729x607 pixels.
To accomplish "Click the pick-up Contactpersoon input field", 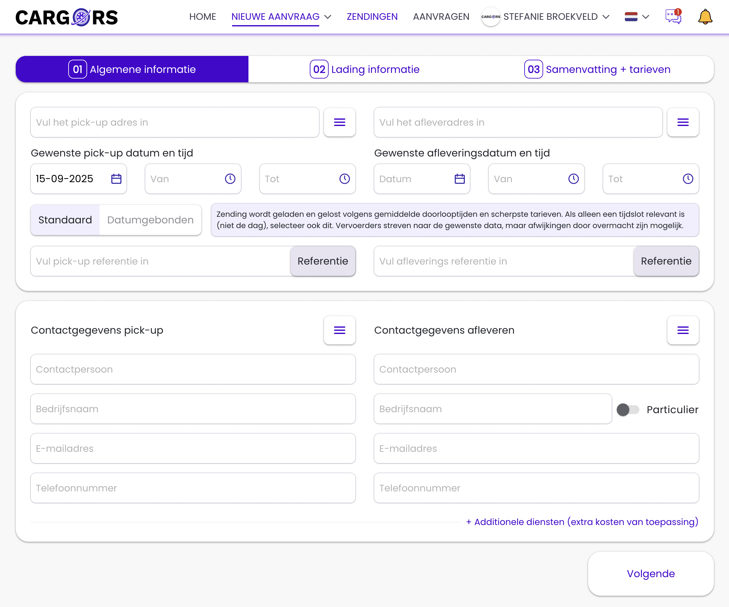I will click(x=193, y=369).
